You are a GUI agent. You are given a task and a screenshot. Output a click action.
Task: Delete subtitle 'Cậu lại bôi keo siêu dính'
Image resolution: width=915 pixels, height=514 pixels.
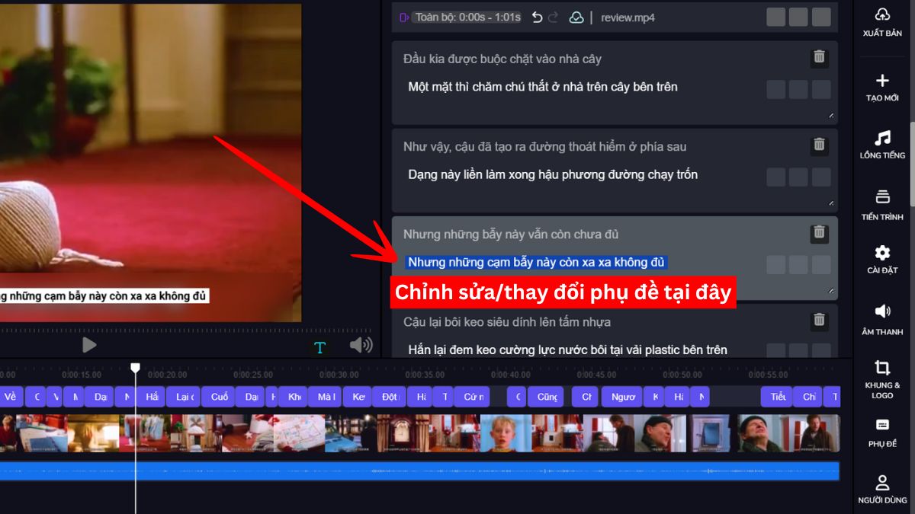(819, 320)
